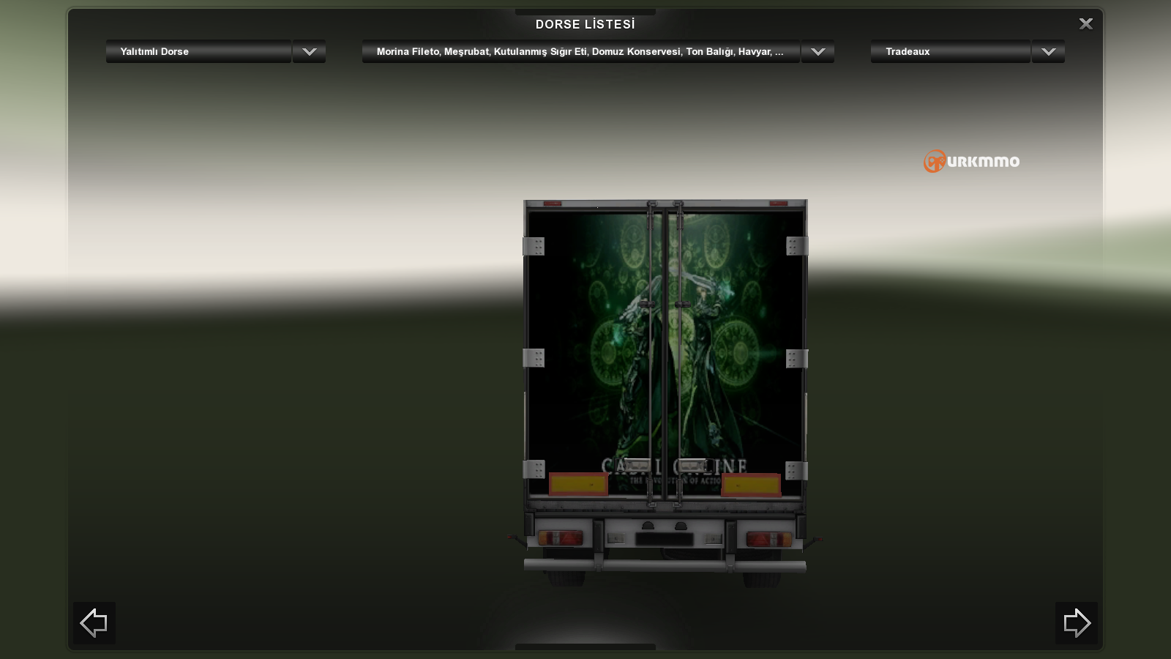Select the Cabal Online trailer preview
This screenshot has height=659, width=1171.
pos(665,392)
